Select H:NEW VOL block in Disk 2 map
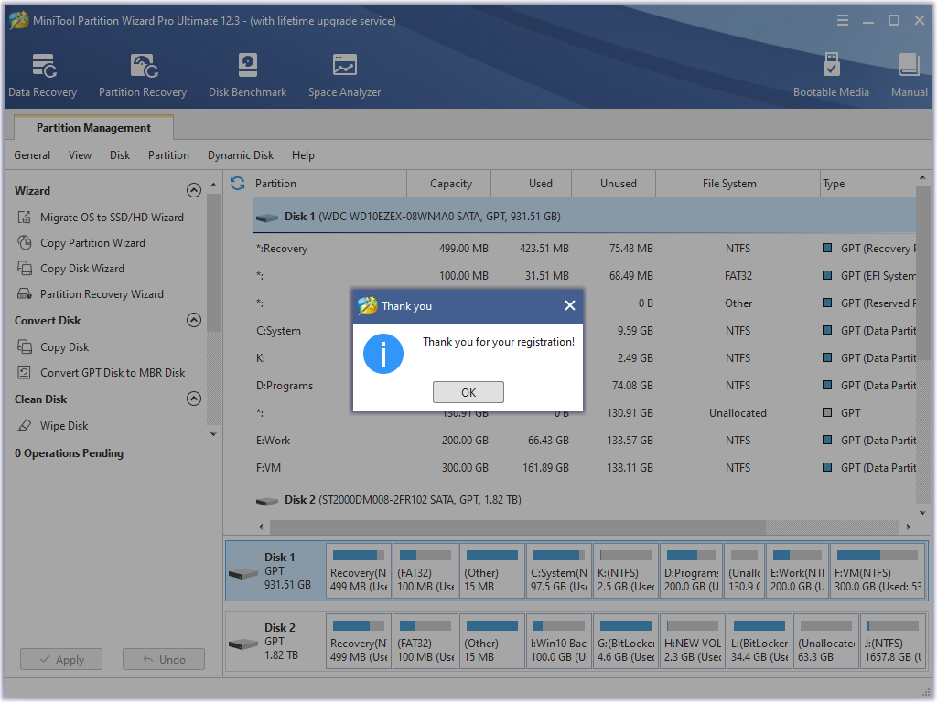The image size is (937, 702). [x=693, y=642]
